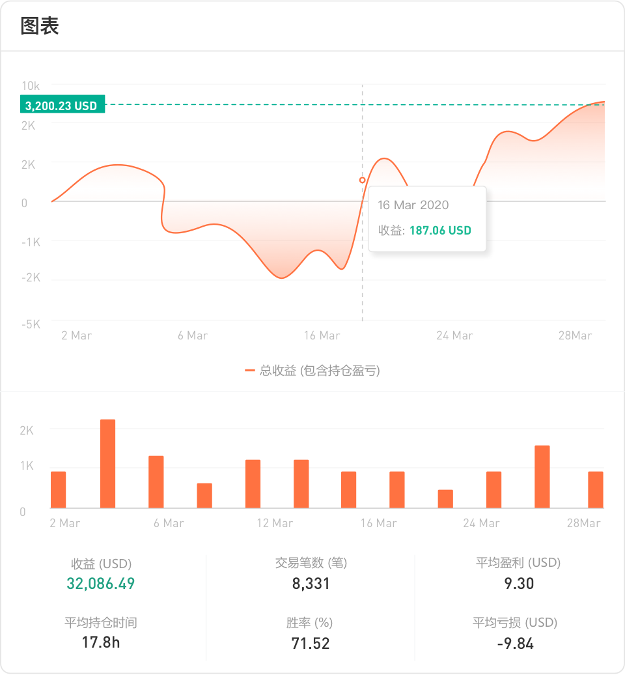Select the first bar above 2 Mar
Image resolution: width=625 pixels, height=675 pixels.
click(x=58, y=490)
